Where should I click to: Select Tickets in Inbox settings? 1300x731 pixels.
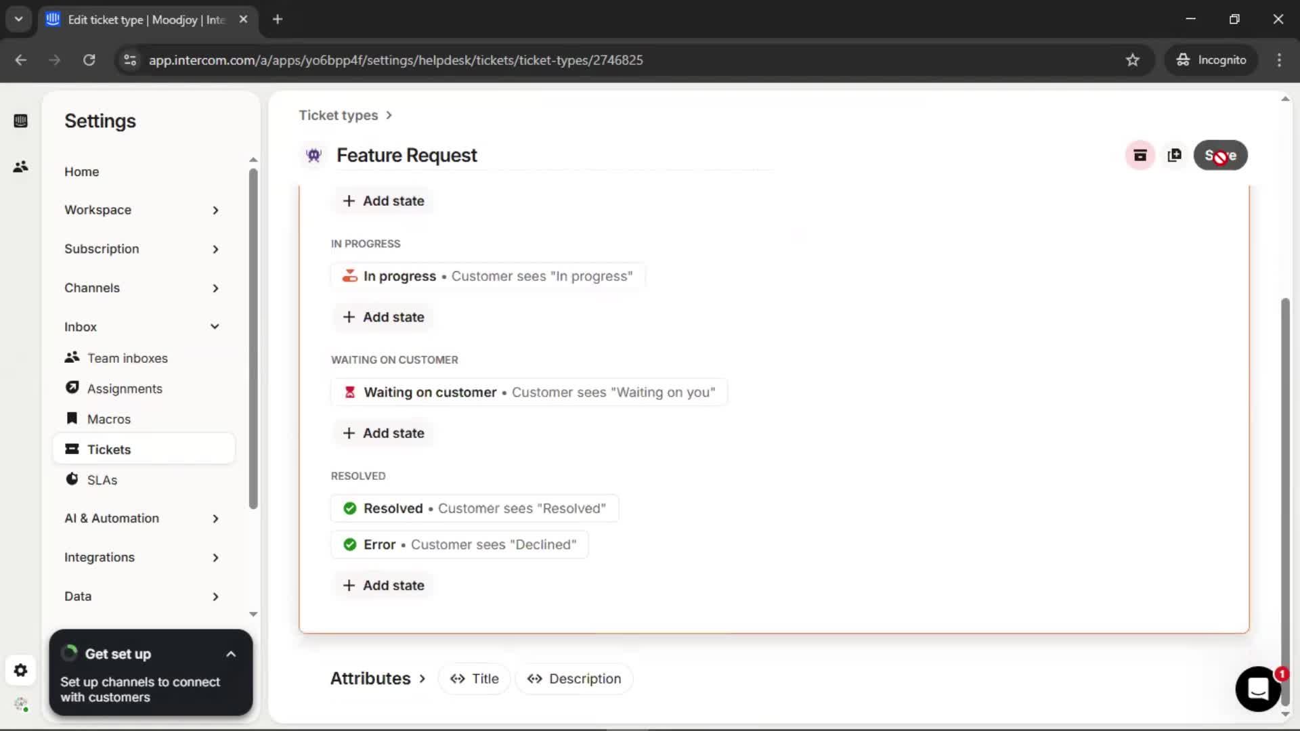pyautogui.click(x=144, y=449)
